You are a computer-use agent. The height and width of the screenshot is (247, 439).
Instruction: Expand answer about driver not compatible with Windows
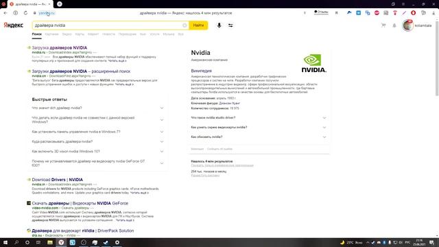(97, 120)
